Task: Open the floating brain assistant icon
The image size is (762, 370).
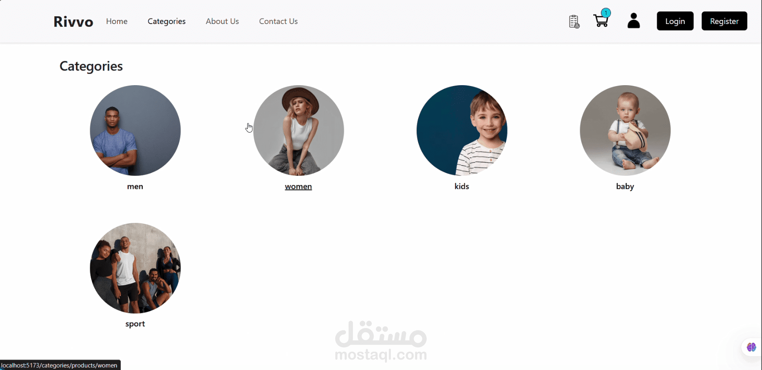Action: pos(751,347)
